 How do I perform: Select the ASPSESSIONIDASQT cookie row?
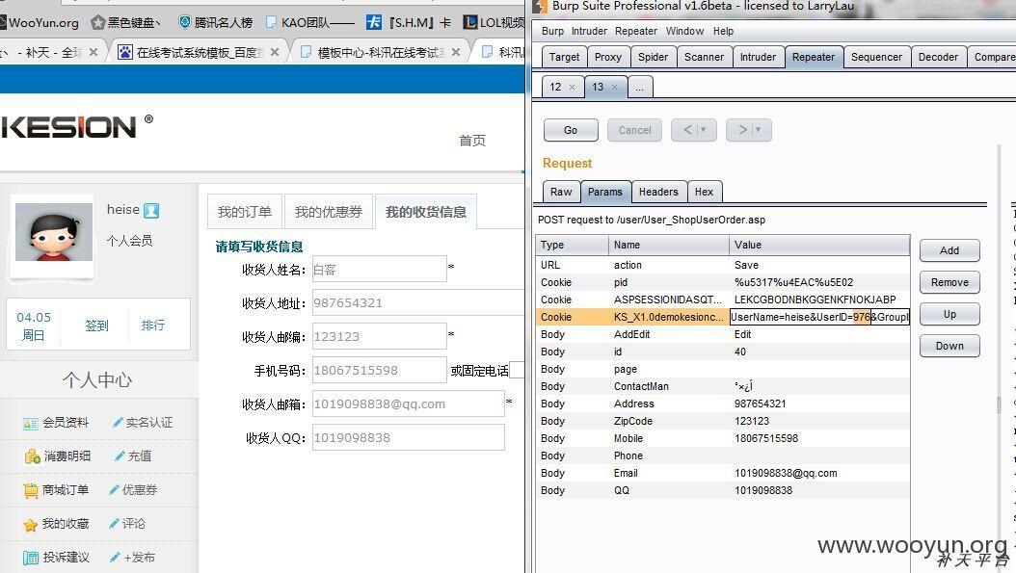(723, 300)
